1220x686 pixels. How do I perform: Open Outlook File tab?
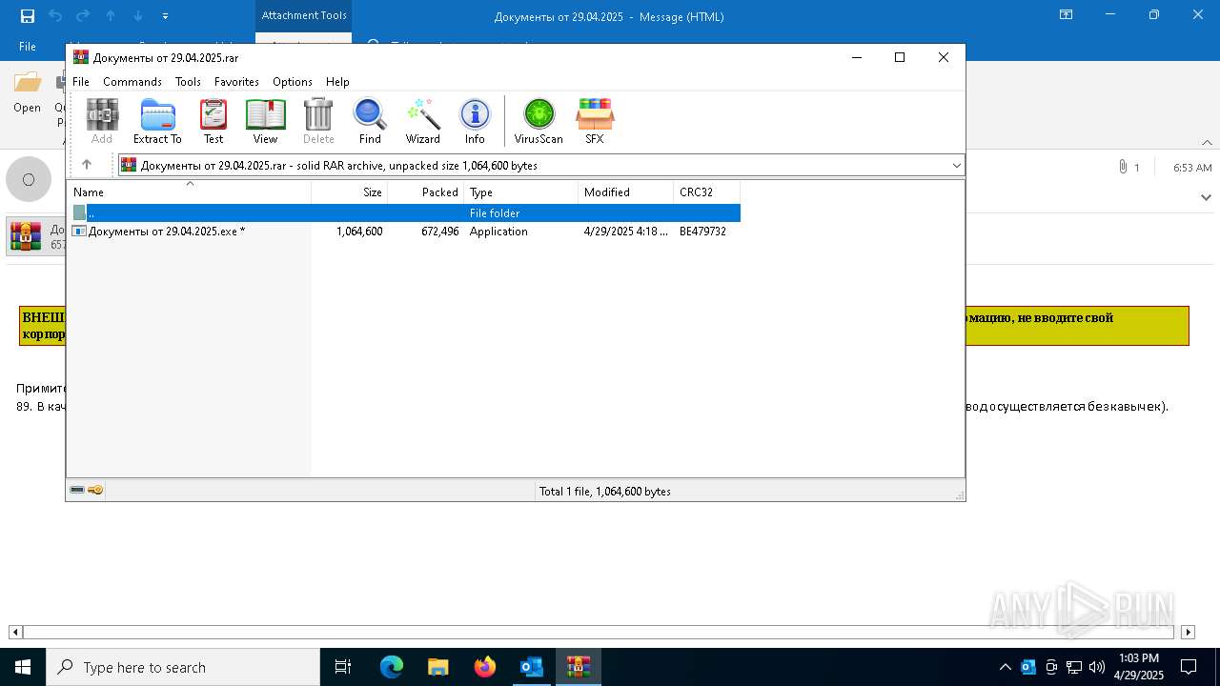click(x=28, y=46)
